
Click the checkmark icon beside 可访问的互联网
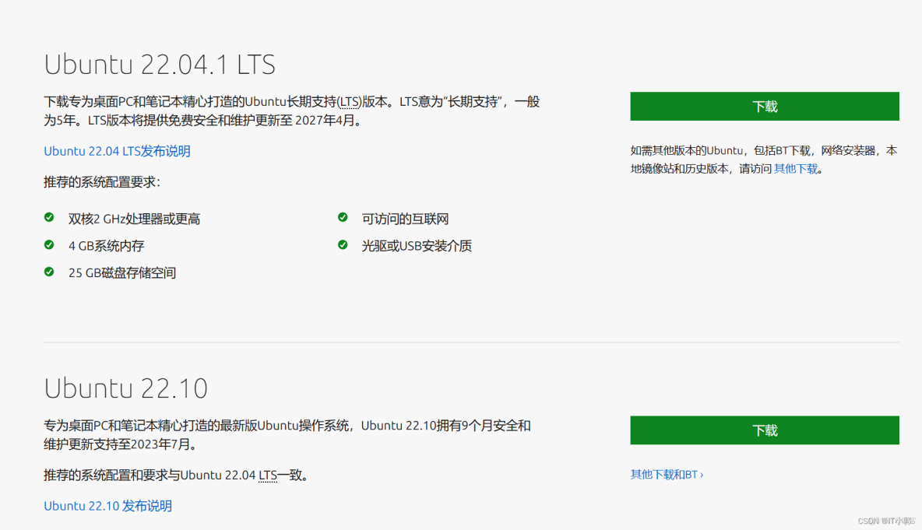tap(343, 218)
